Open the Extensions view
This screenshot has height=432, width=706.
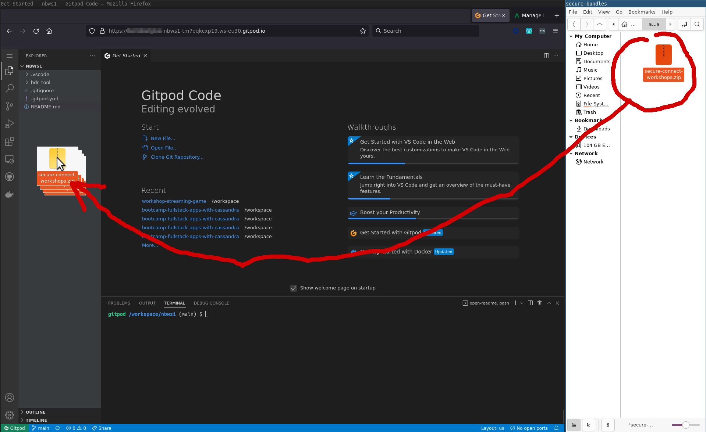coord(10,141)
